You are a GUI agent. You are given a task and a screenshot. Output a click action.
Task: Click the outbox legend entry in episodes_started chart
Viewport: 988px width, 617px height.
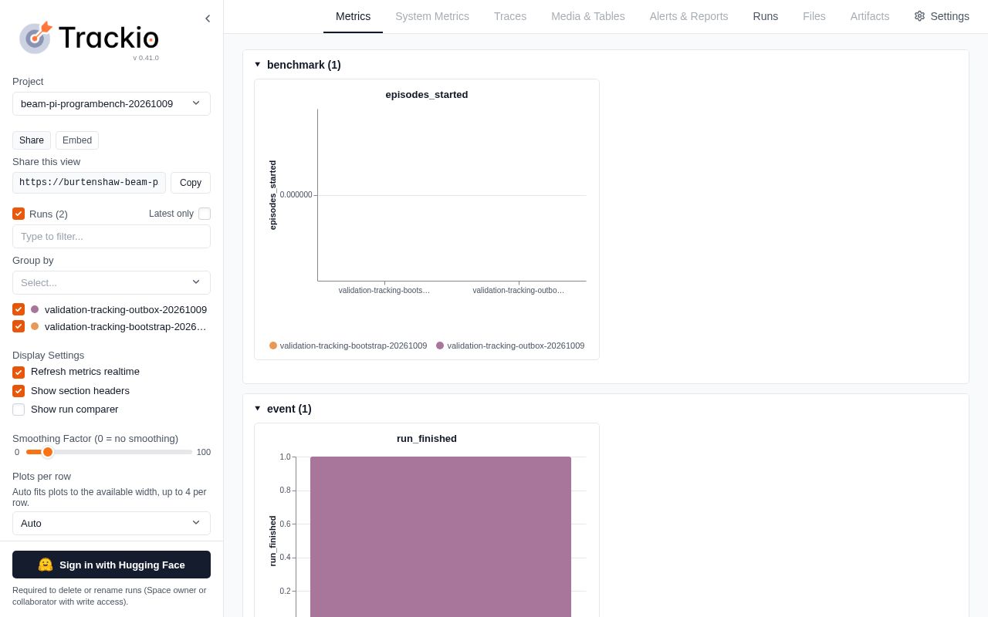(x=510, y=346)
